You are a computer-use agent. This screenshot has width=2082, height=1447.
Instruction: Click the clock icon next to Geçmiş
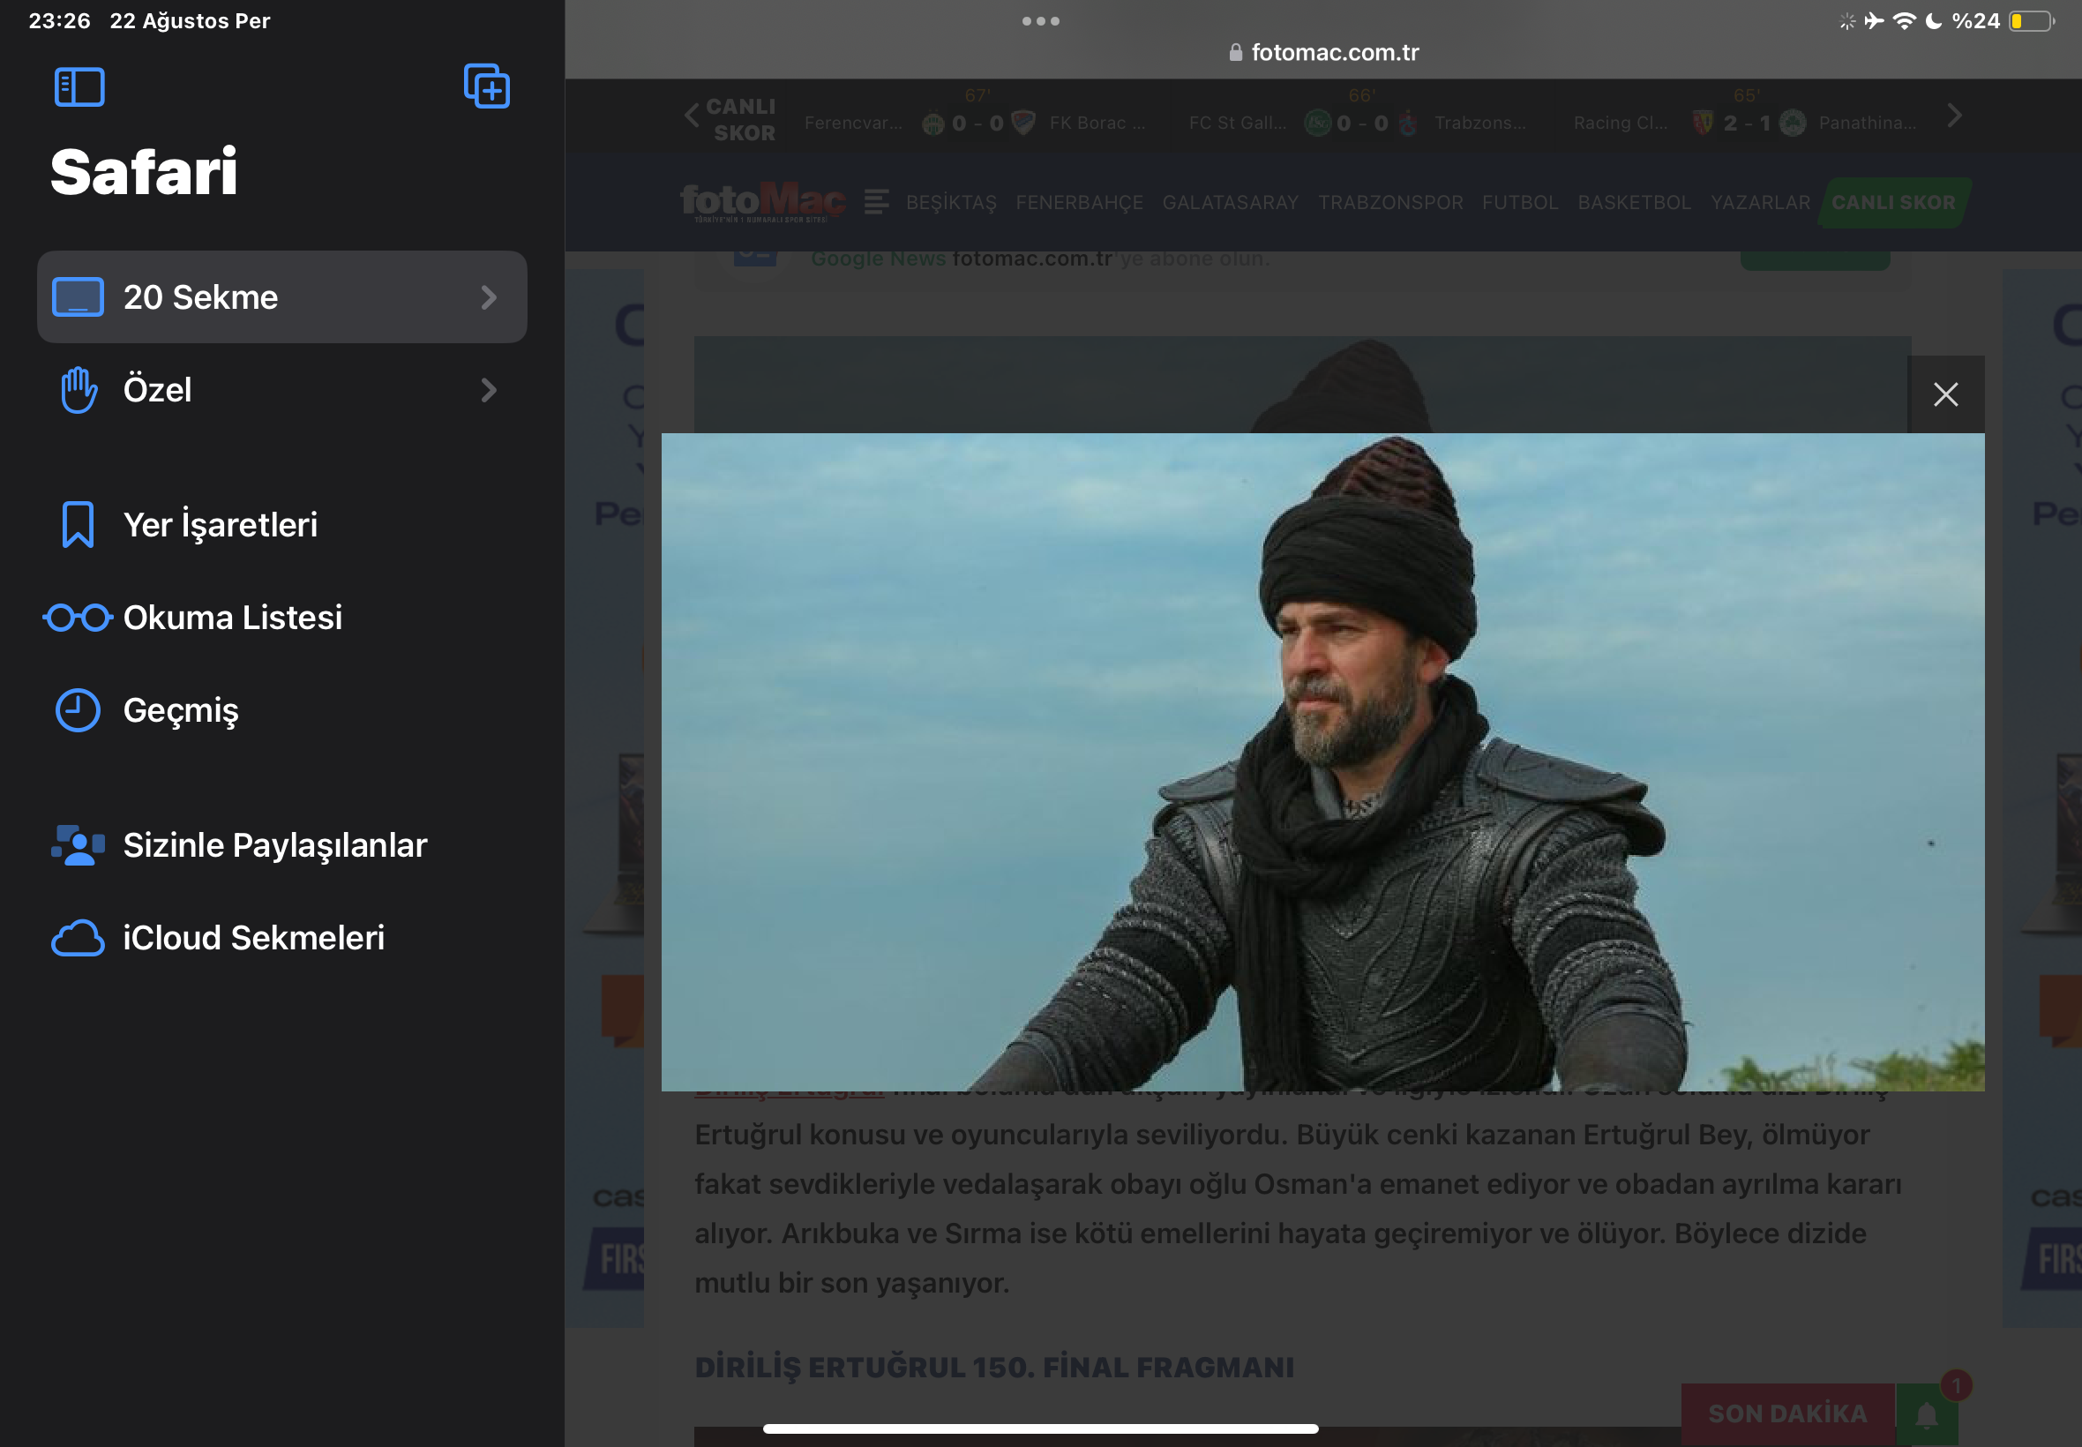tap(78, 710)
